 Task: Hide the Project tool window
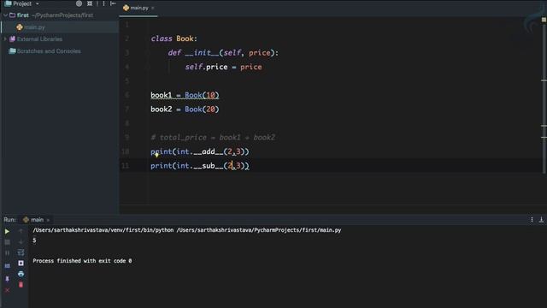click(x=113, y=3)
